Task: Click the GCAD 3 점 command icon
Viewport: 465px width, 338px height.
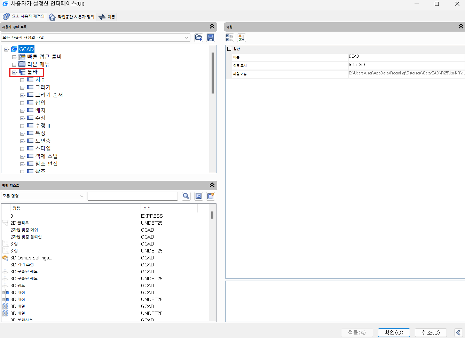Action: pos(5,244)
